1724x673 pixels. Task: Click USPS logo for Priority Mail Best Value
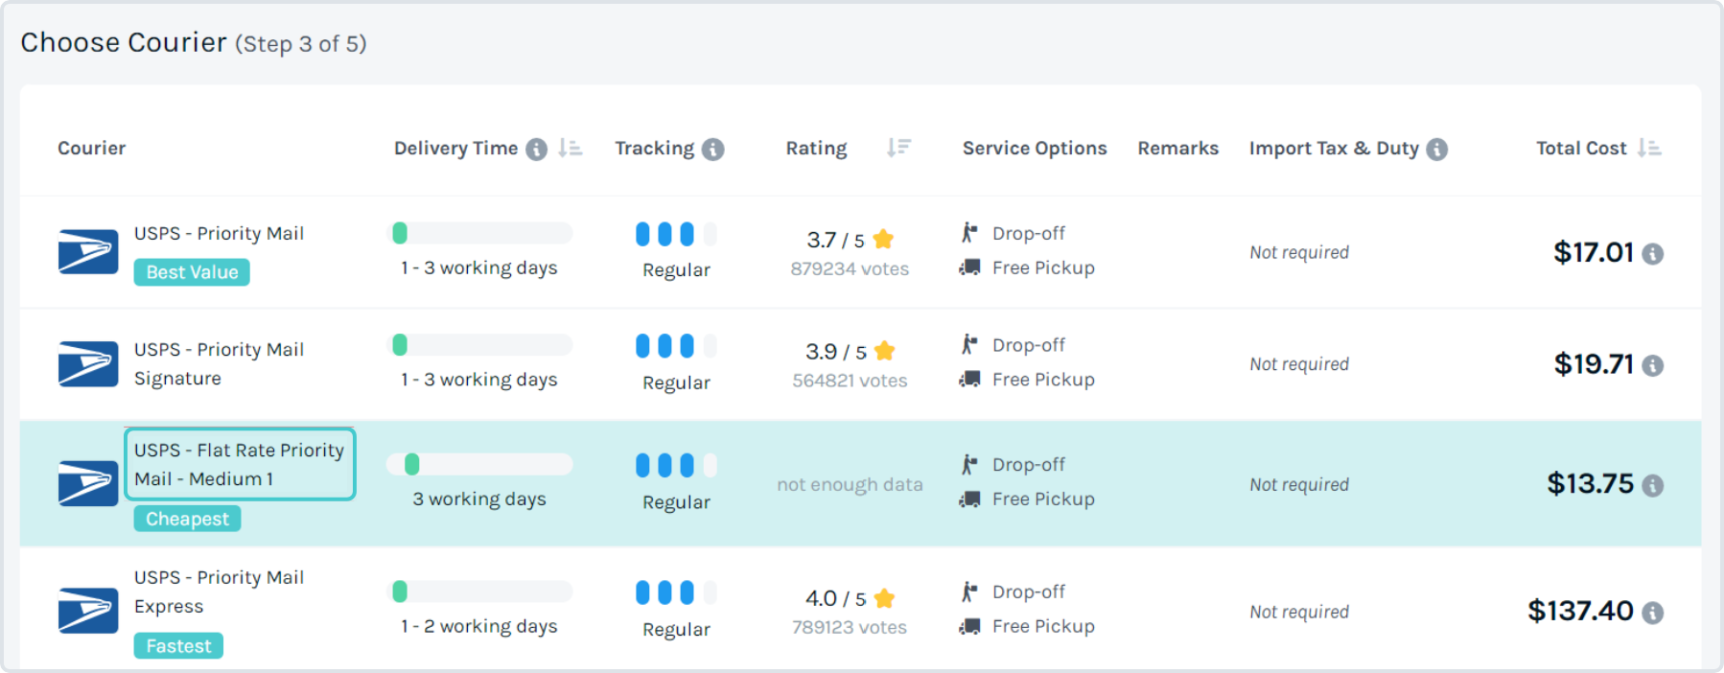[88, 252]
